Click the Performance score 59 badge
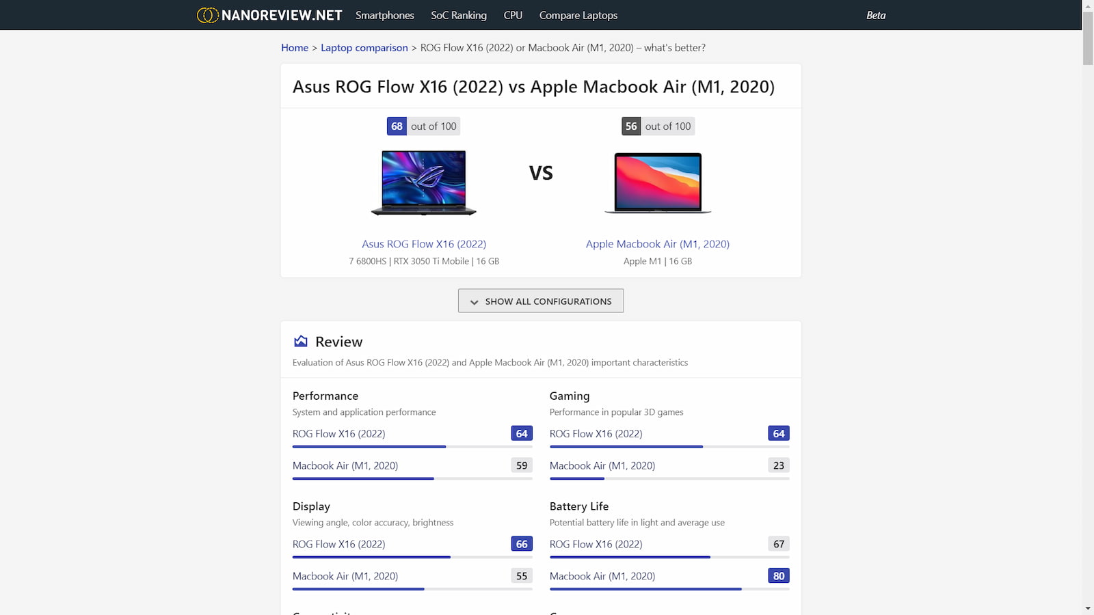 [x=522, y=465]
